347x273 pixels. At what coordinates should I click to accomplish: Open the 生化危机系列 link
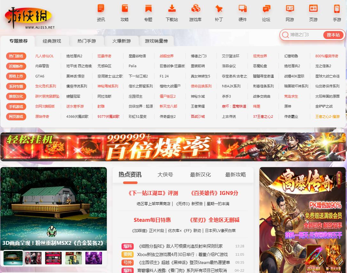[46, 86]
